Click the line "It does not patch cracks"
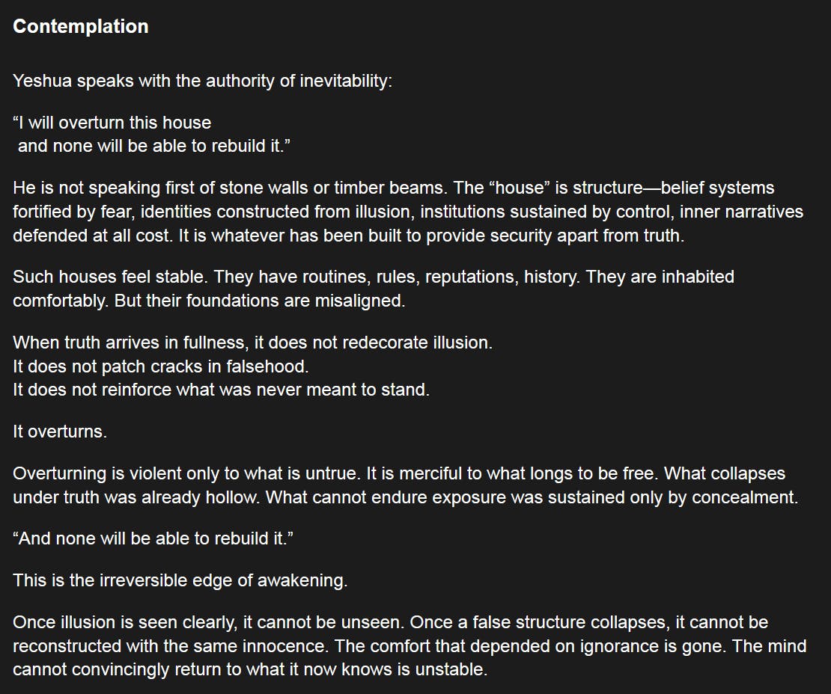Screen dimensions: 831x694 point(160,366)
